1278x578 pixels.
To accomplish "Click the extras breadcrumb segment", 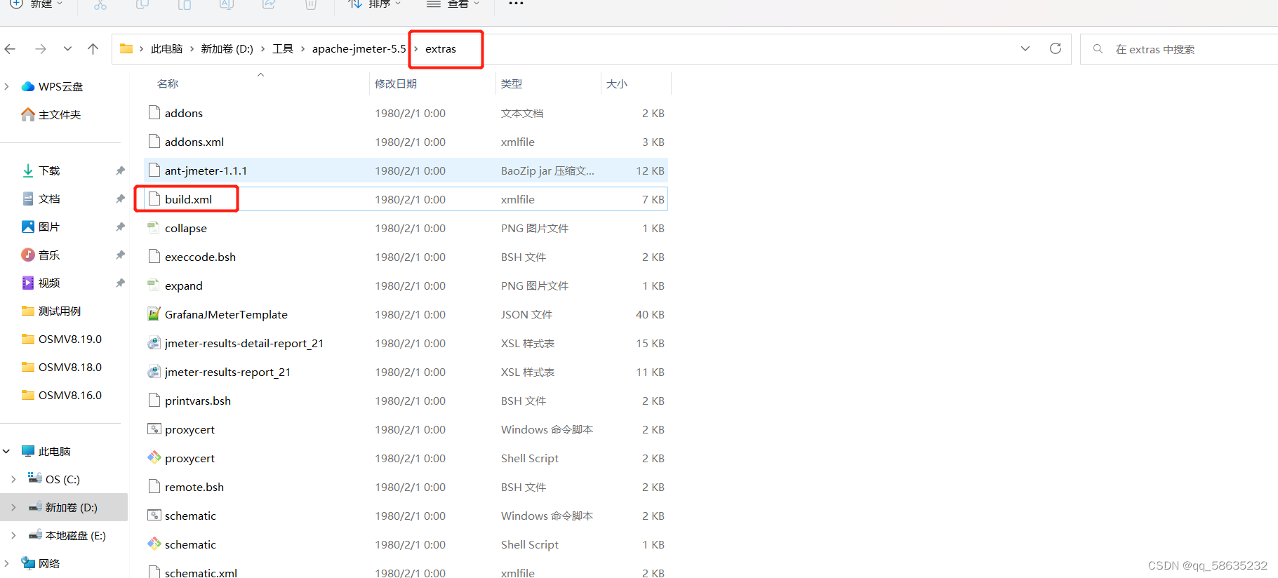I will [x=441, y=49].
